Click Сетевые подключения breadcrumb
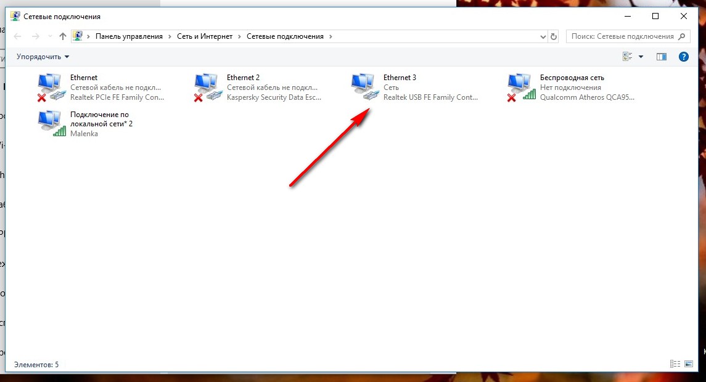This screenshot has height=382, width=706. 285,36
